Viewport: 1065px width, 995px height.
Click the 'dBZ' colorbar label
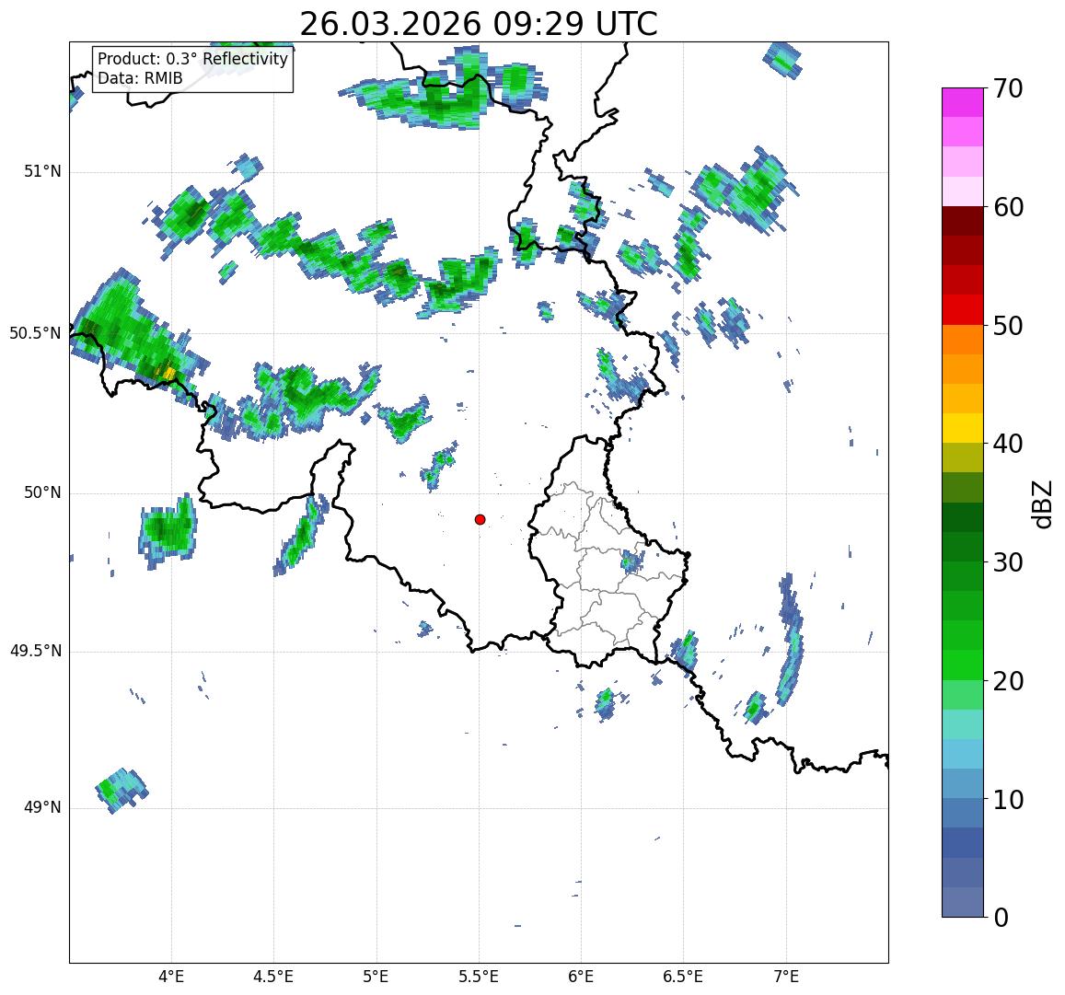1040,504
